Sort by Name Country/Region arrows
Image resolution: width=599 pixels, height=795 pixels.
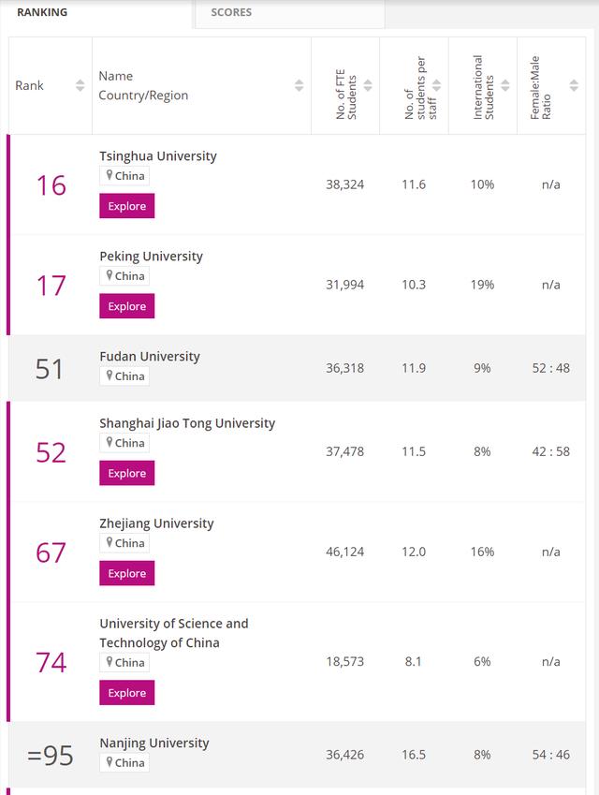299,86
